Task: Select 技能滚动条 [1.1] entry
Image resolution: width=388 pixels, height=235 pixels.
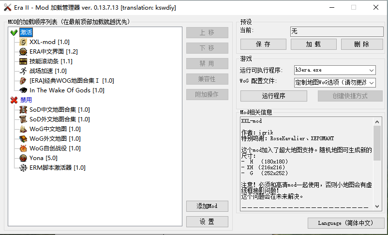Action: tap(51, 61)
